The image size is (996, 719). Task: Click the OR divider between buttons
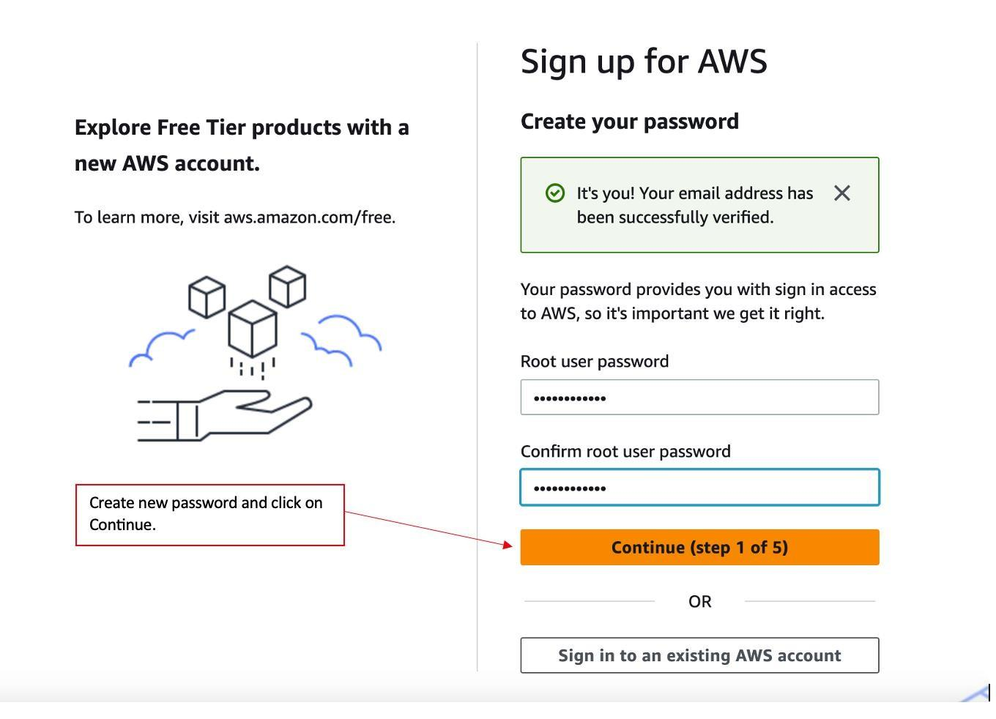click(x=699, y=600)
